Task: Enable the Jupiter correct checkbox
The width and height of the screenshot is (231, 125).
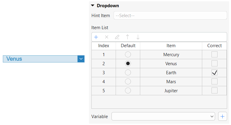Action: 214,91
